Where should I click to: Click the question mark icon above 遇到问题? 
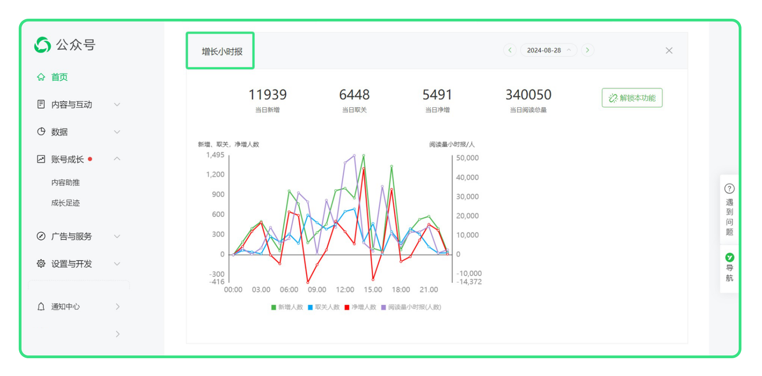tap(730, 188)
